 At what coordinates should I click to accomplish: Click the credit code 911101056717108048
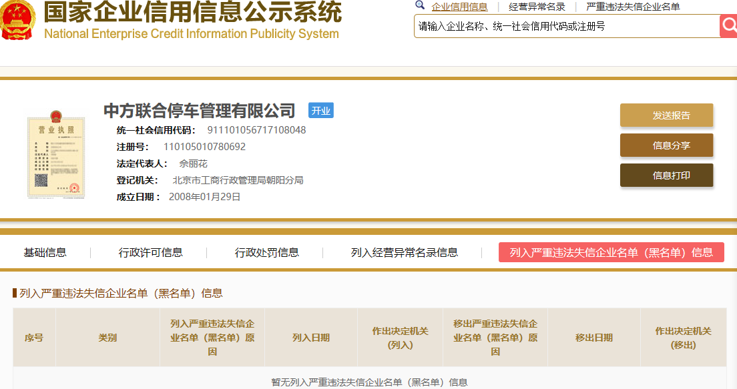pos(256,130)
